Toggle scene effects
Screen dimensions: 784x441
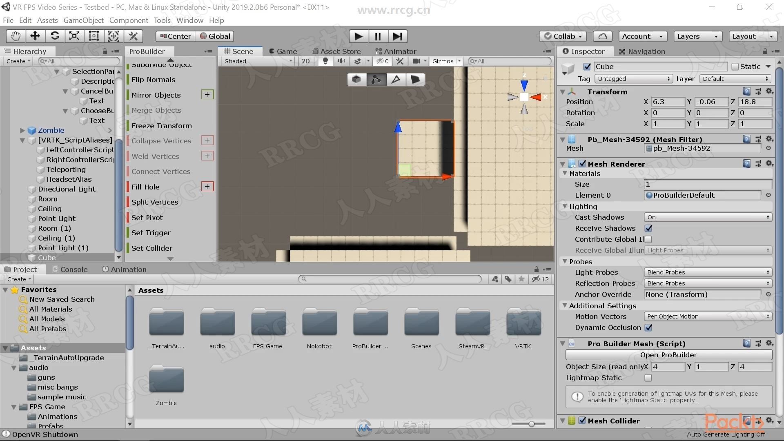point(357,61)
